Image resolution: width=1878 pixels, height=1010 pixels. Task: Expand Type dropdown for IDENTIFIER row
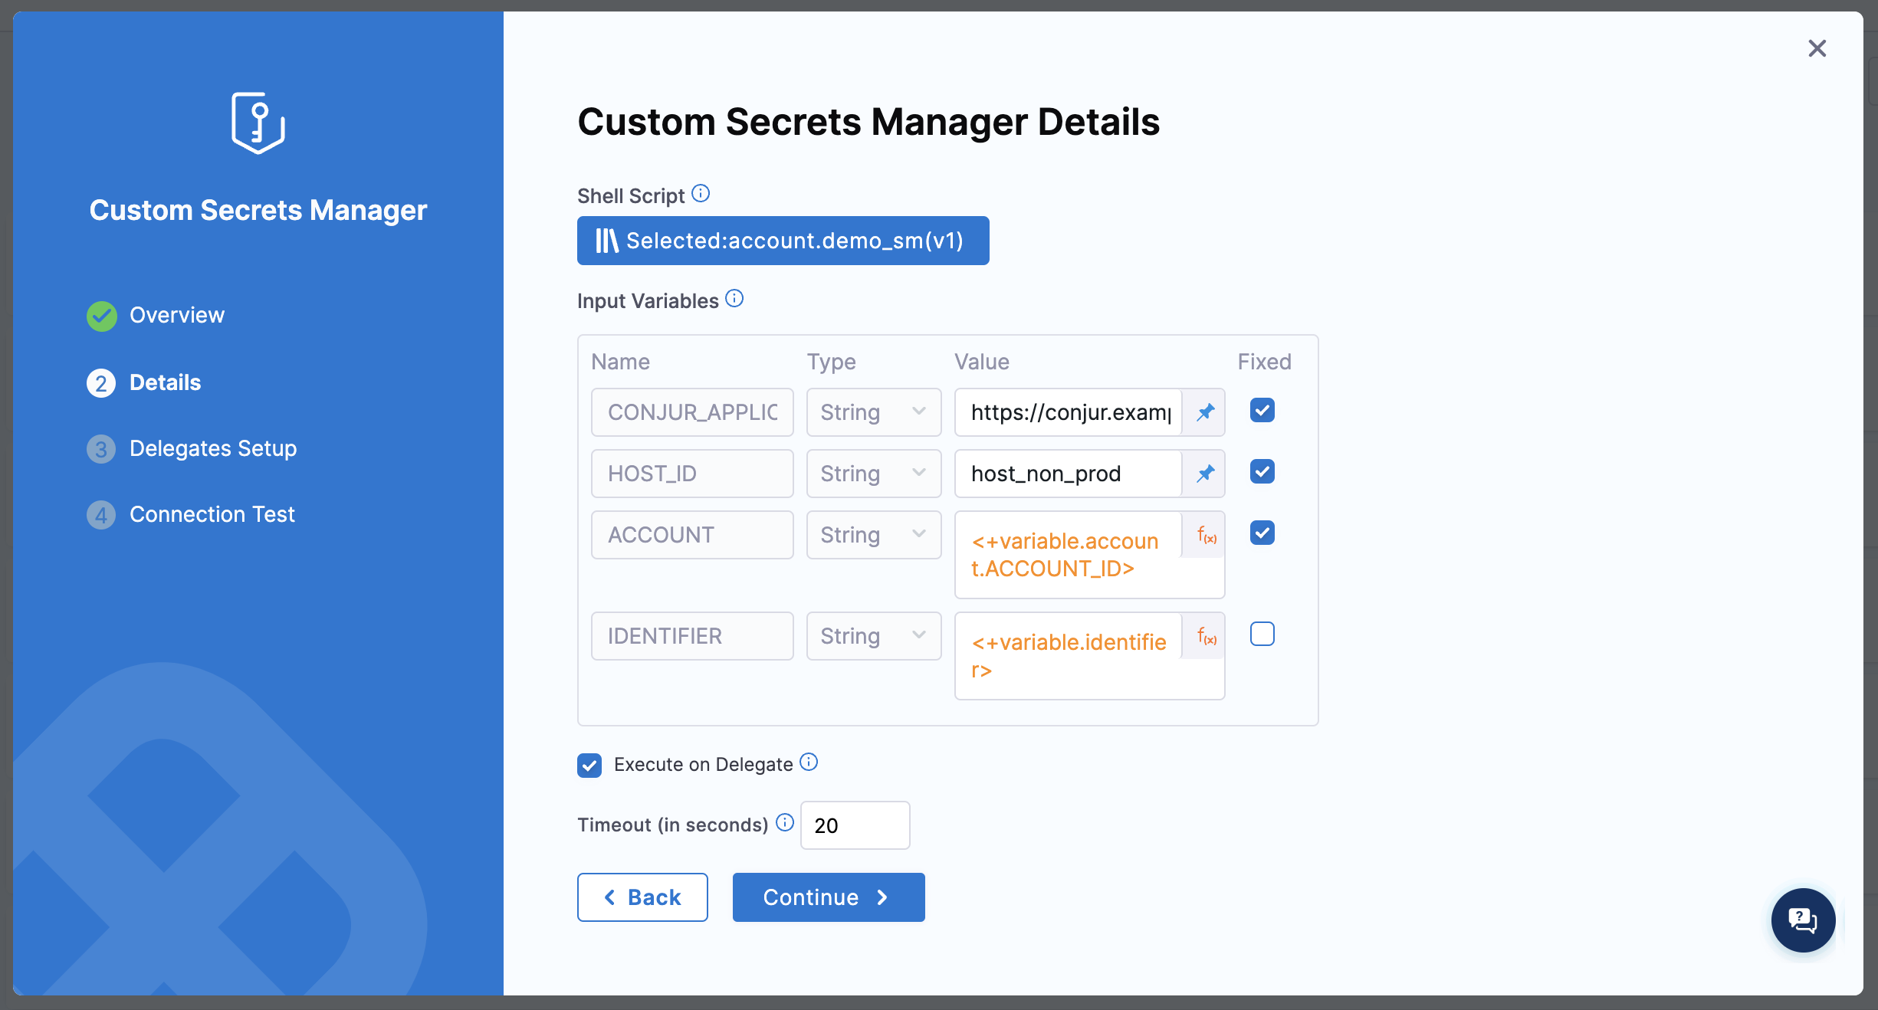[873, 636]
